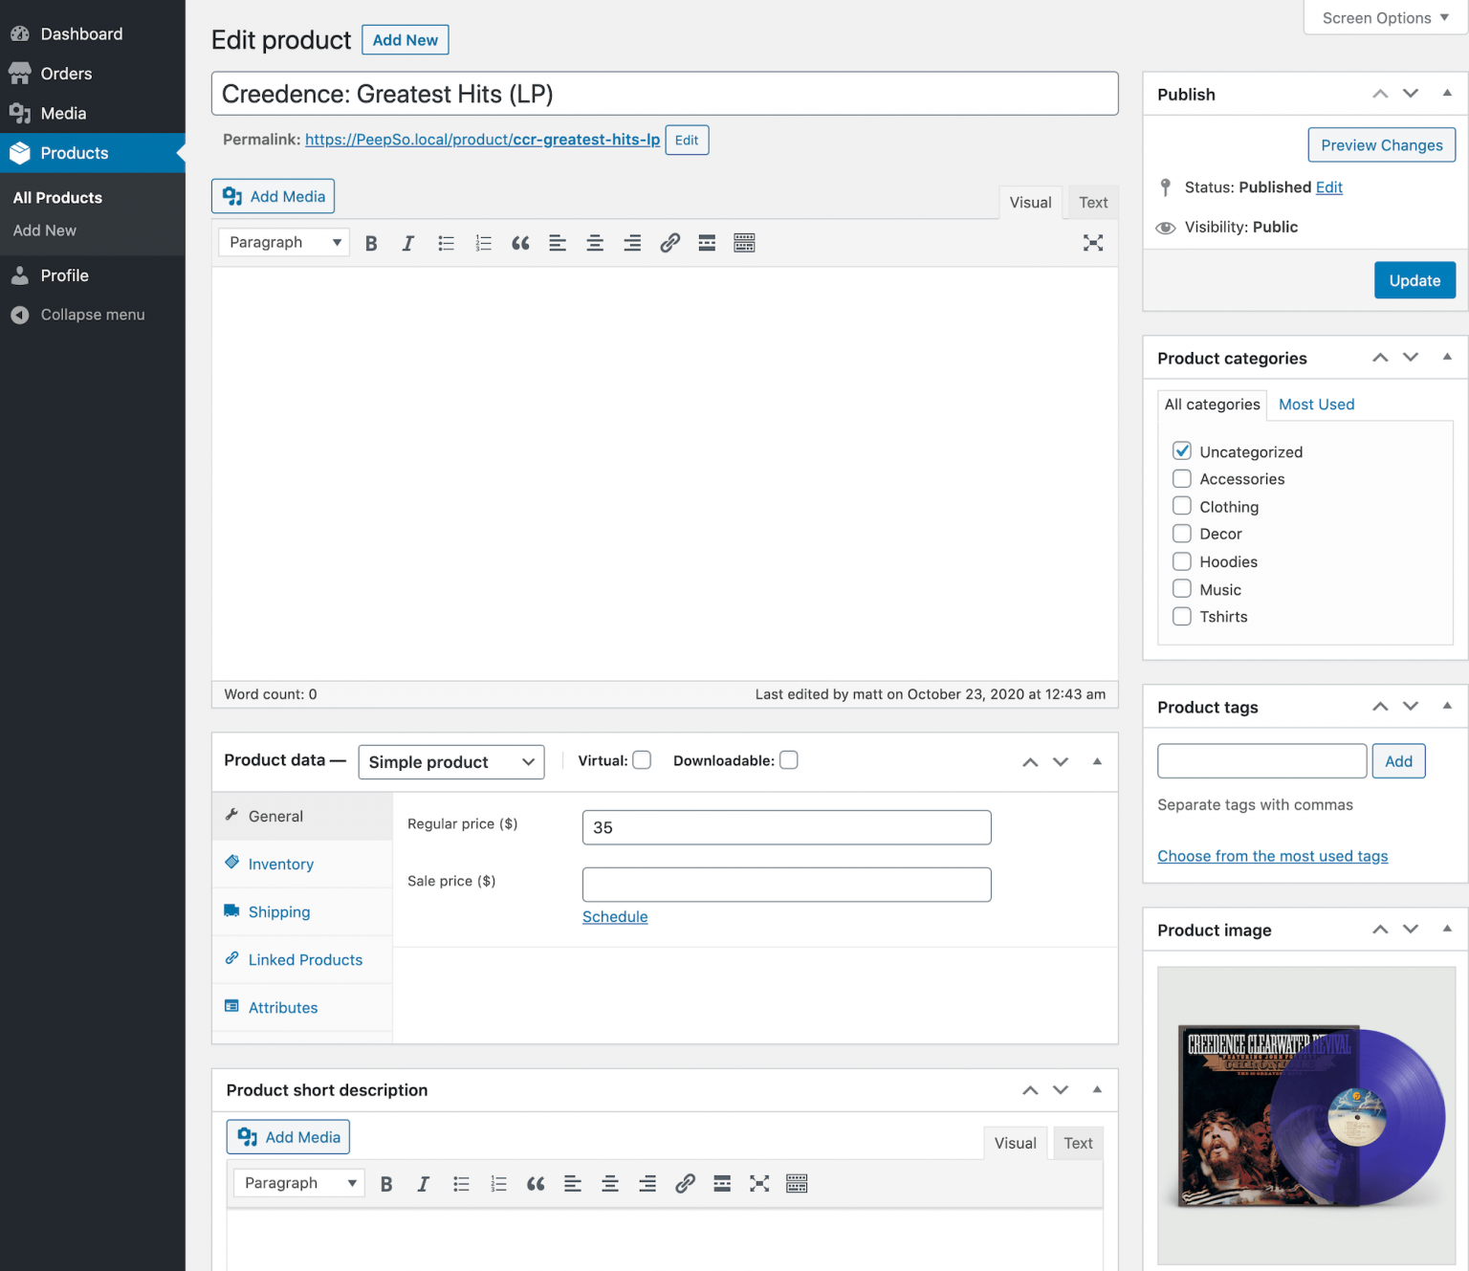The image size is (1469, 1271).
Task: Open the Products section in the sidebar
Action: click(x=76, y=153)
